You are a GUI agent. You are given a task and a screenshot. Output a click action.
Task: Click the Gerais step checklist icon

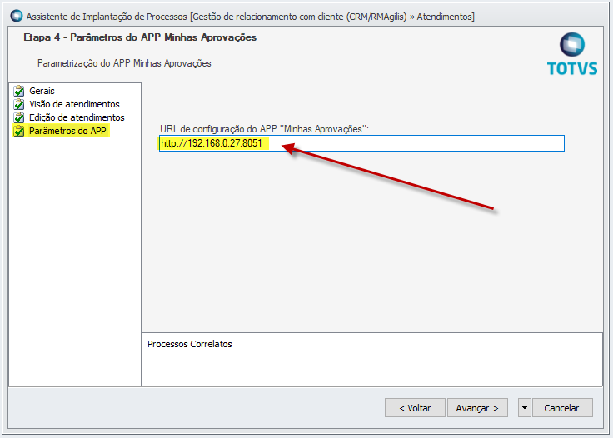19,91
